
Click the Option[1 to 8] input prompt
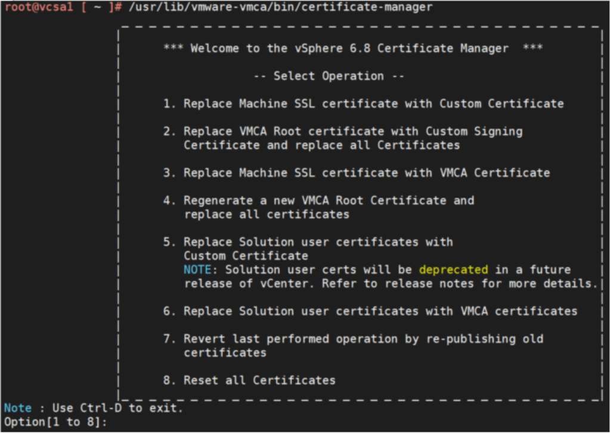57,422
